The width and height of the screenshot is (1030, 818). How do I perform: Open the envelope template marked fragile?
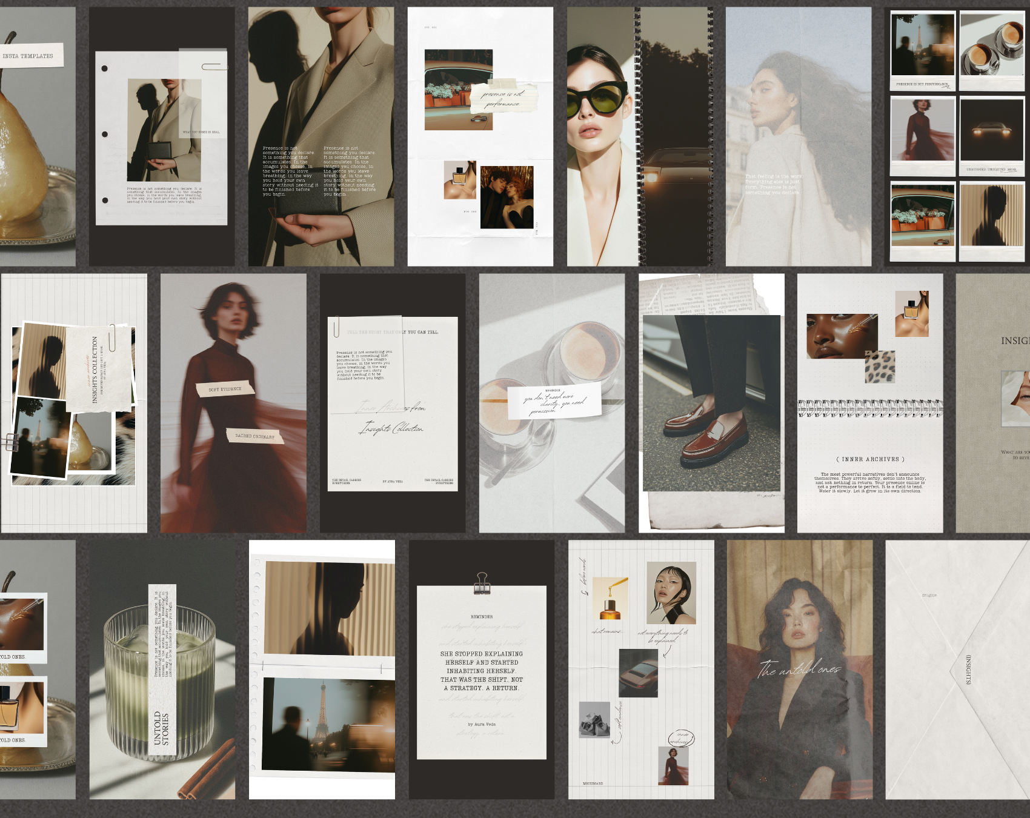click(958, 670)
